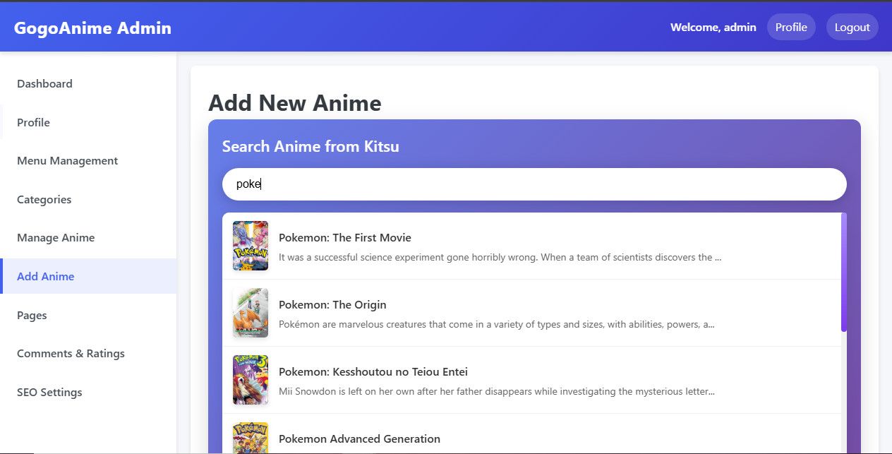This screenshot has width=892, height=454.
Task: Click the Pokemon Advanced Generation poster thumbnail
Action: pos(251,438)
